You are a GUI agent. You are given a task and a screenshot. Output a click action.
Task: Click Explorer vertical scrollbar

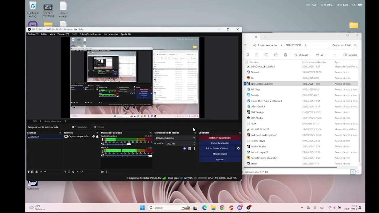point(360,128)
